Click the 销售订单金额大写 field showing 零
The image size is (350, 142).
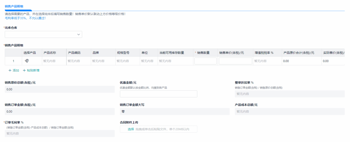[x=174, y=111]
